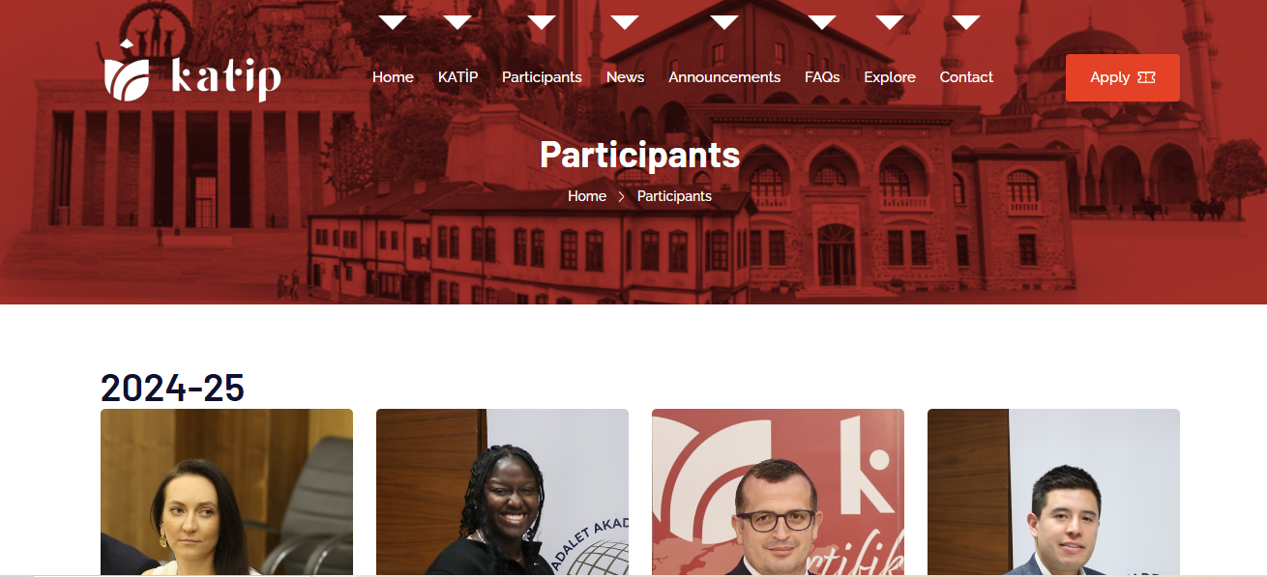Click the white triangle above FAQs
This screenshot has height=577, width=1267.
click(x=822, y=22)
